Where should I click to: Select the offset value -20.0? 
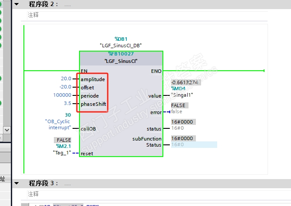tap(65, 87)
